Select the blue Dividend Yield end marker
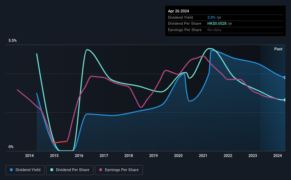 (x=285, y=78)
